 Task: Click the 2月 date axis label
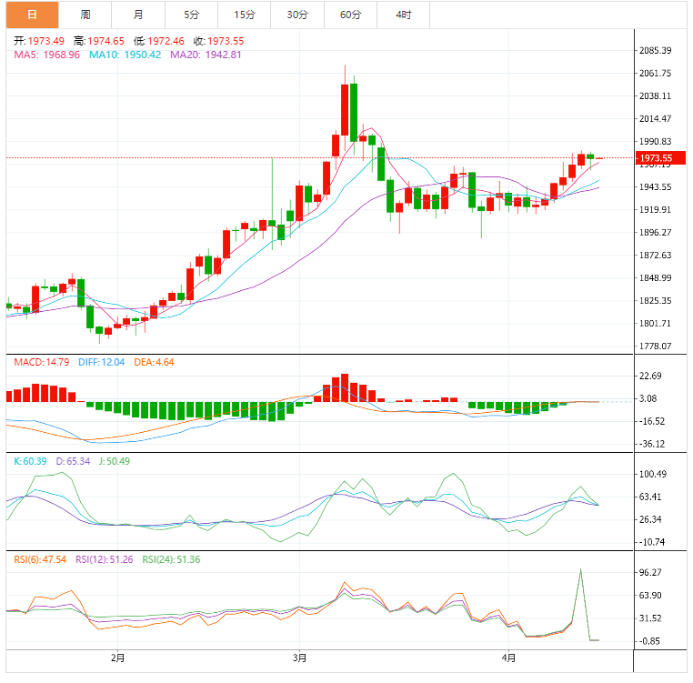[117, 658]
